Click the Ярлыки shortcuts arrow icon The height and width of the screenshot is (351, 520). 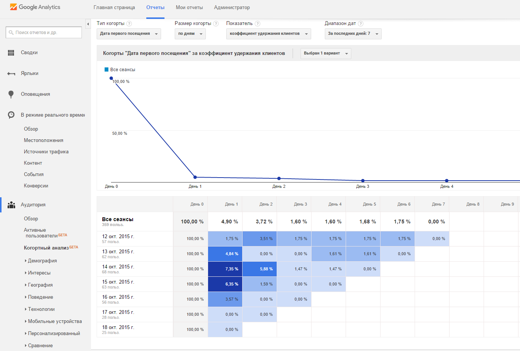pos(11,73)
